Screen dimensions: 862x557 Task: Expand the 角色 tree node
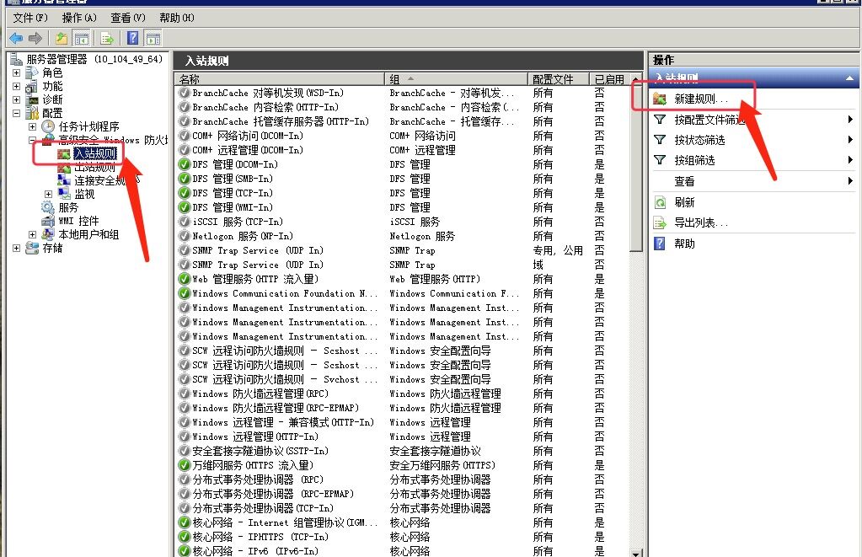pos(17,73)
